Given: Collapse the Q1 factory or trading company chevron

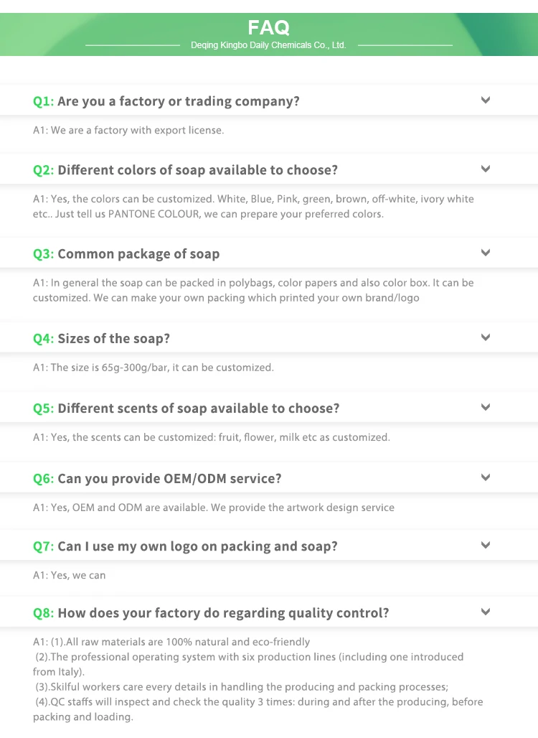Looking at the screenshot, I should (x=486, y=101).
